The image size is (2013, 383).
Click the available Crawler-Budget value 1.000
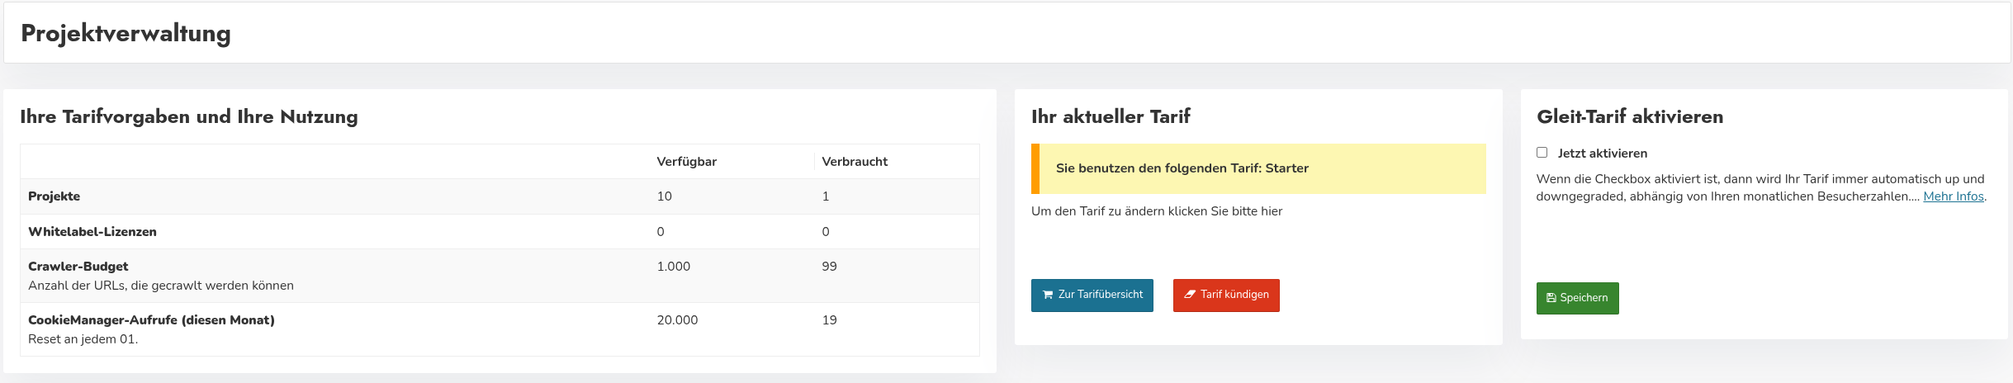coord(673,267)
